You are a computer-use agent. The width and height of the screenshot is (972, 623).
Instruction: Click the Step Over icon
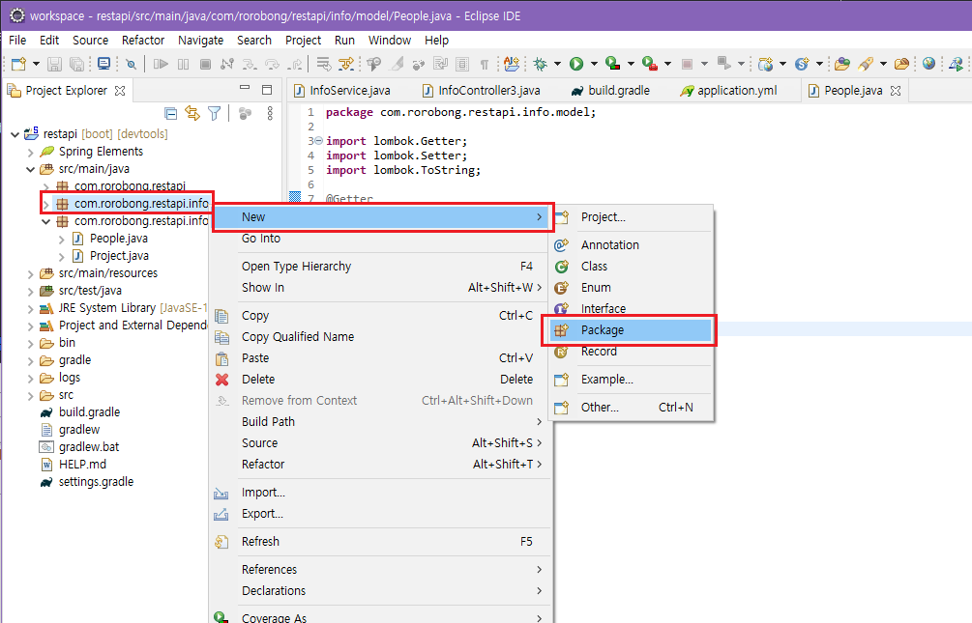272,64
